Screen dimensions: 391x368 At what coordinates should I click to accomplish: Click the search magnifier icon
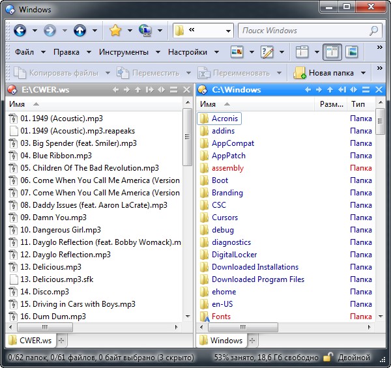(x=373, y=31)
